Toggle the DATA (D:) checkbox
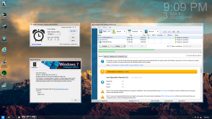This screenshot has height=119, width=212. [98, 40]
